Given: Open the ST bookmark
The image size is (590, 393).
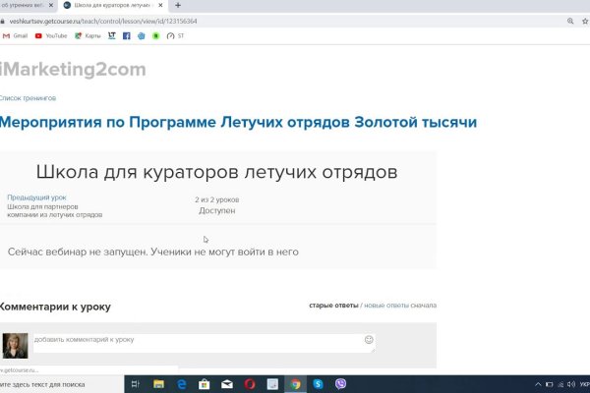Looking at the screenshot, I should [176, 36].
